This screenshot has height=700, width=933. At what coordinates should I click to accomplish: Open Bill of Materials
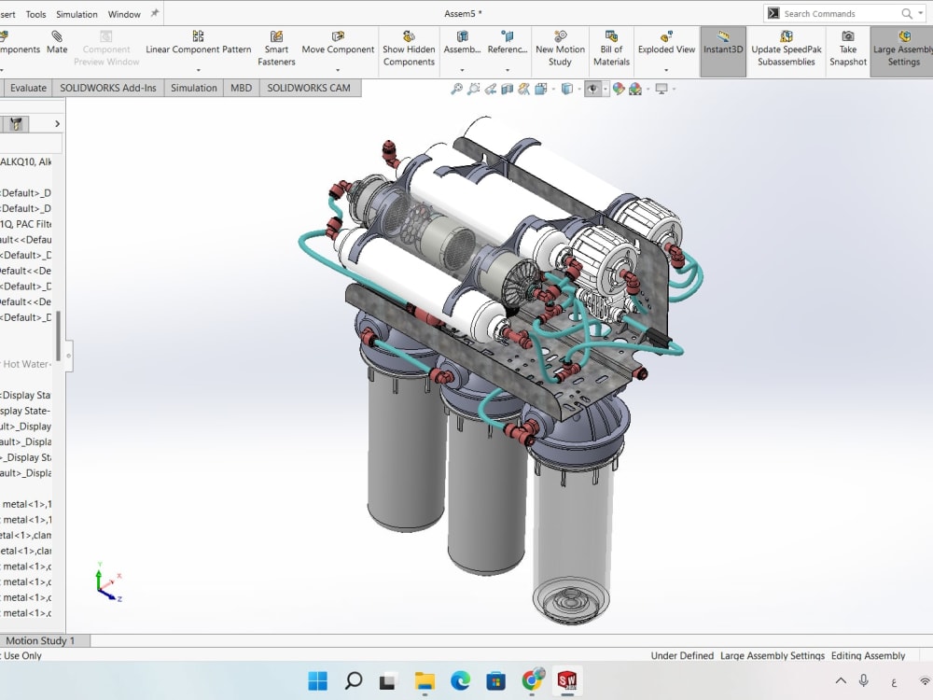[x=611, y=49]
